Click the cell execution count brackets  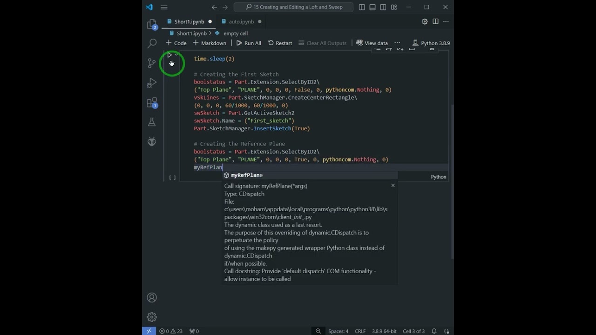click(x=172, y=177)
